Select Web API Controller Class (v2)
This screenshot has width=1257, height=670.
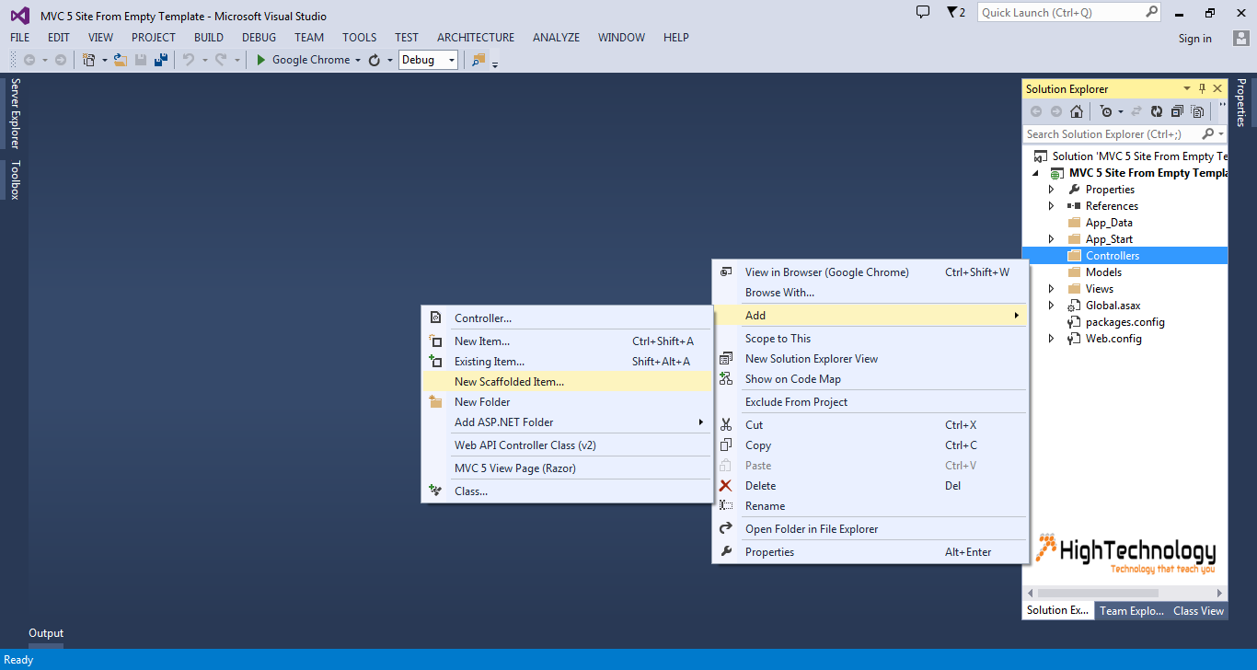(567, 445)
